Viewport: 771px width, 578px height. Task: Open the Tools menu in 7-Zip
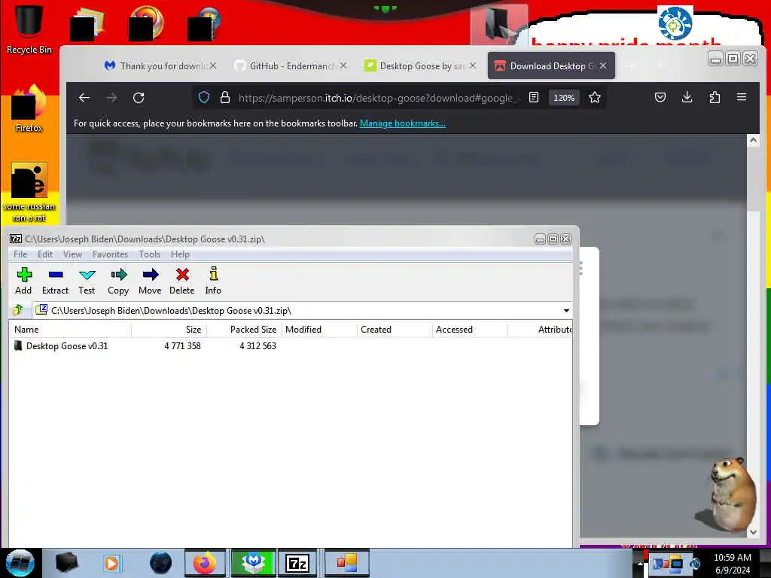[x=150, y=254]
